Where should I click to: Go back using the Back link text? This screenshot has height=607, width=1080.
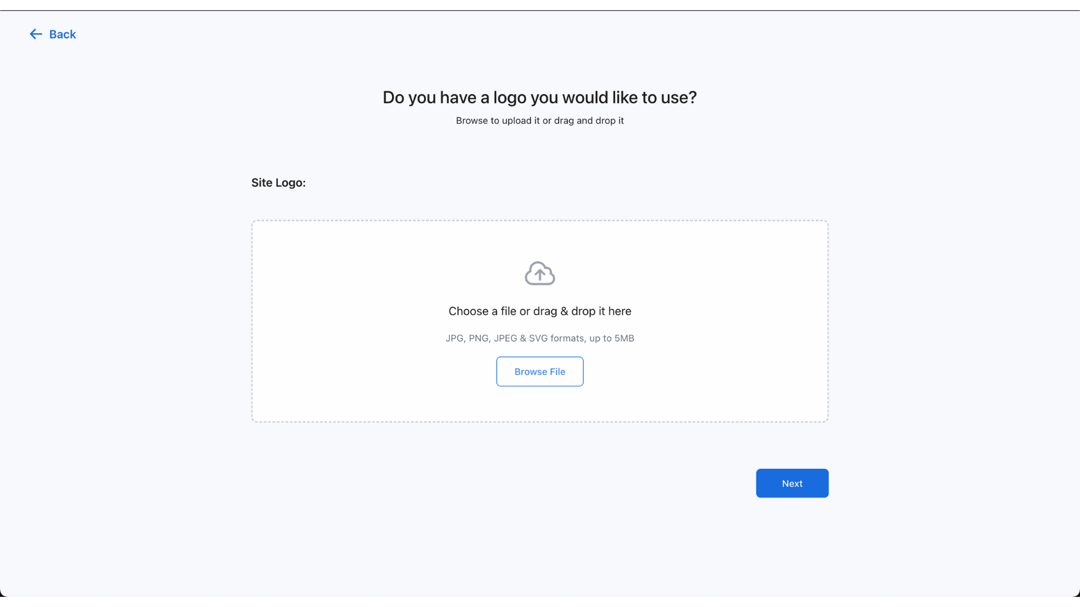point(62,34)
